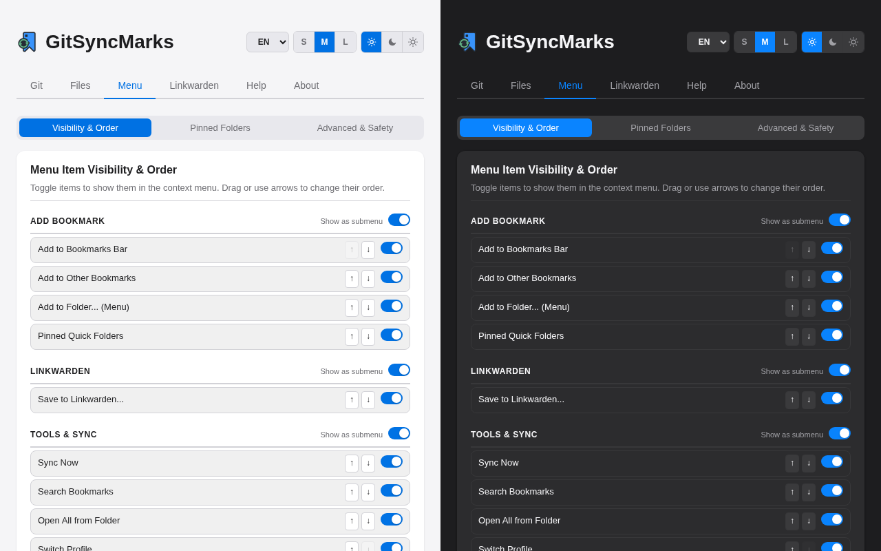The image size is (881, 551).
Task: Open the Files tab
Action: (80, 85)
